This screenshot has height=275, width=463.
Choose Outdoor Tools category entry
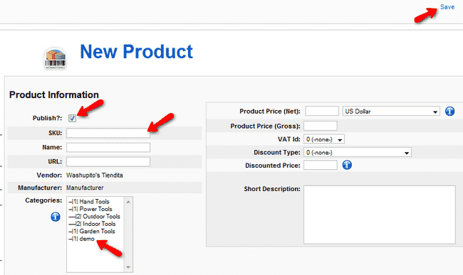(94, 217)
